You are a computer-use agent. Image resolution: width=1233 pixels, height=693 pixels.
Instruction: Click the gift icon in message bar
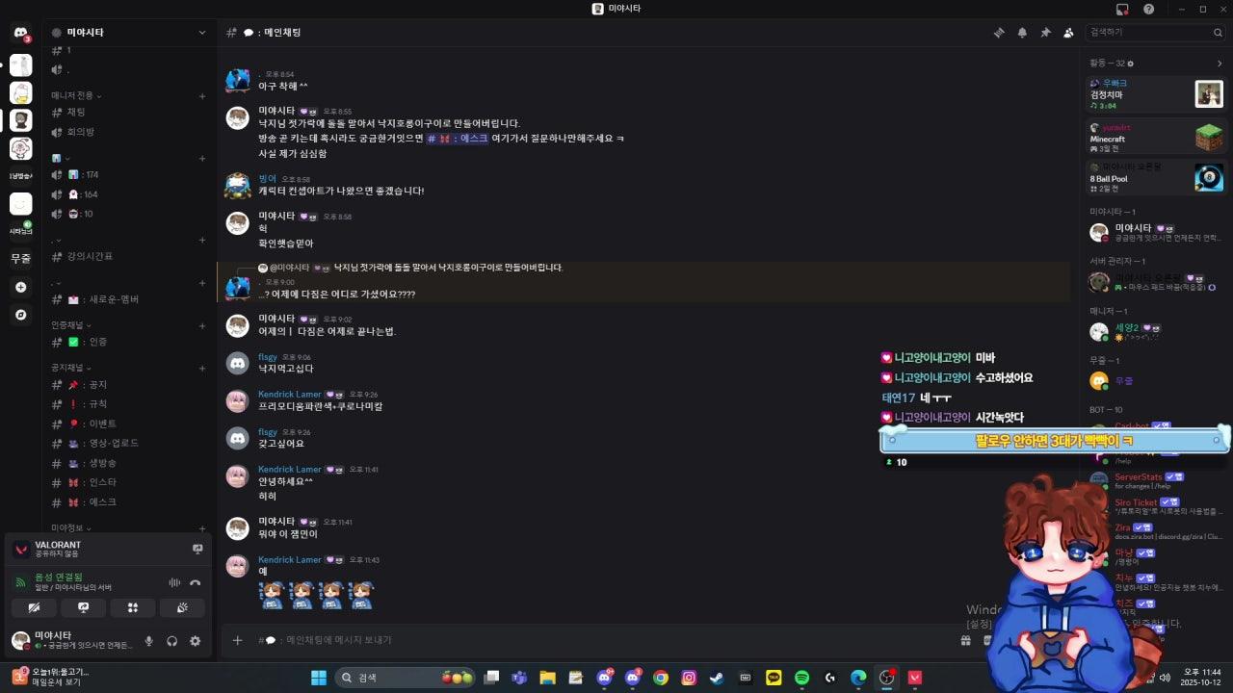(x=966, y=640)
